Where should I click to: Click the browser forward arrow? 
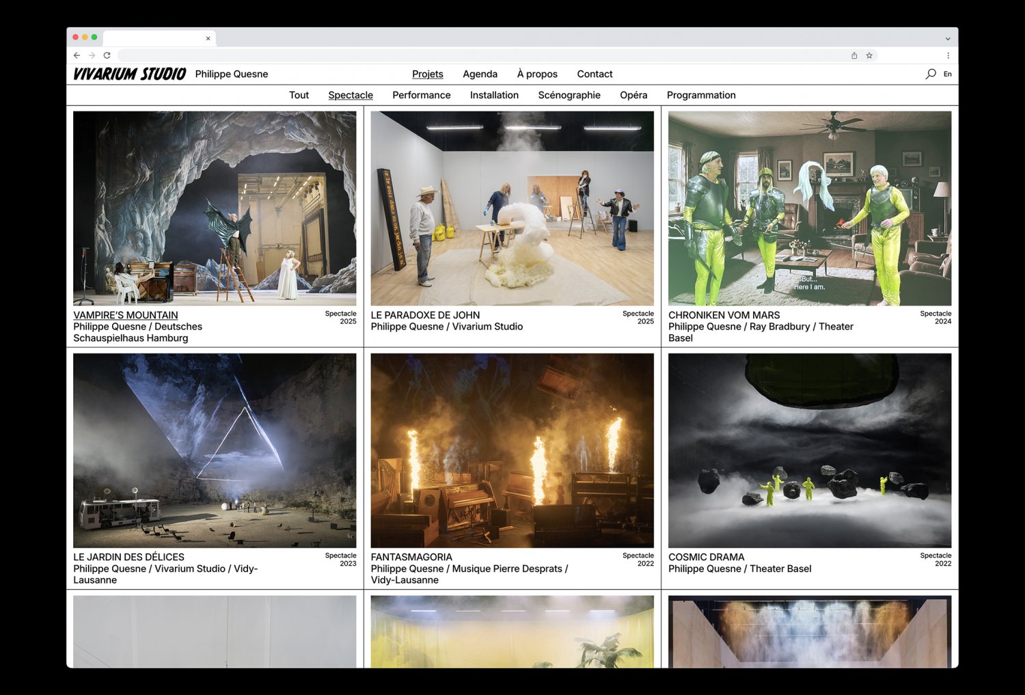92,55
